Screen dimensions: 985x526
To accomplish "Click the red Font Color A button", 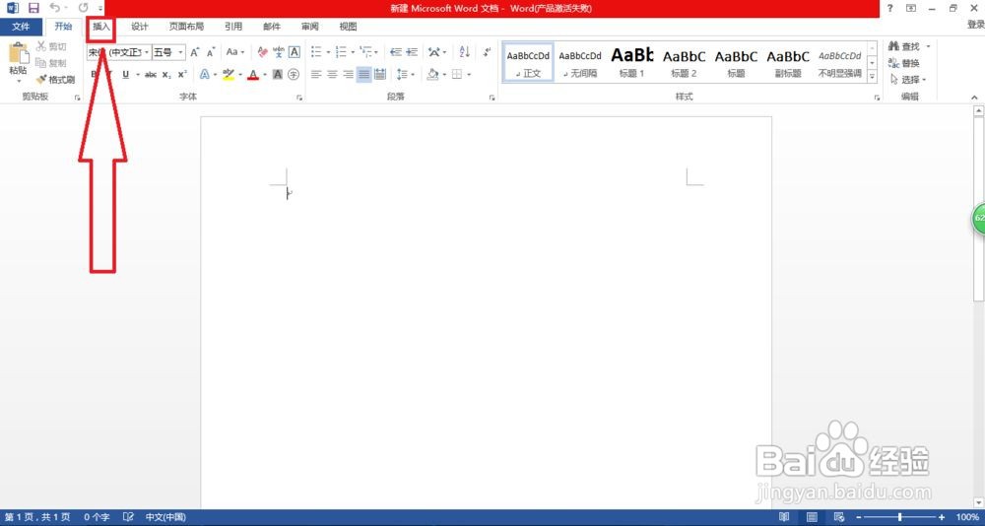I will (252, 74).
